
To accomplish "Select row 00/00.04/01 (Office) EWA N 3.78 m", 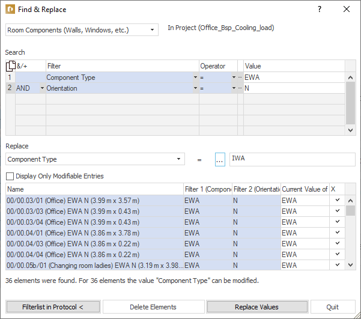I will 95,233.
